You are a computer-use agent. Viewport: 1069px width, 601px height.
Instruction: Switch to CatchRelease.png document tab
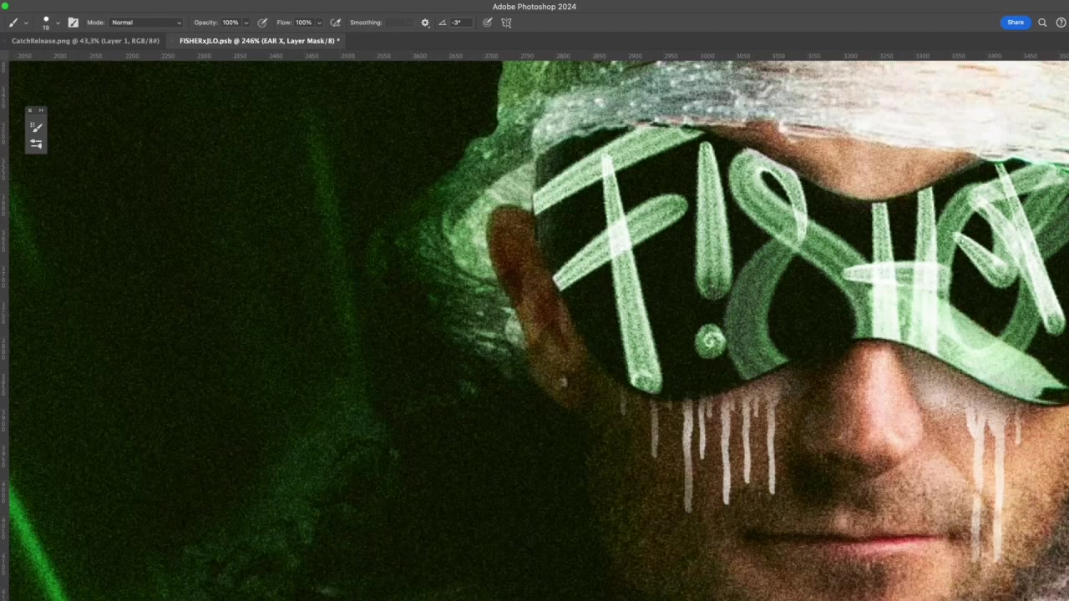85,41
